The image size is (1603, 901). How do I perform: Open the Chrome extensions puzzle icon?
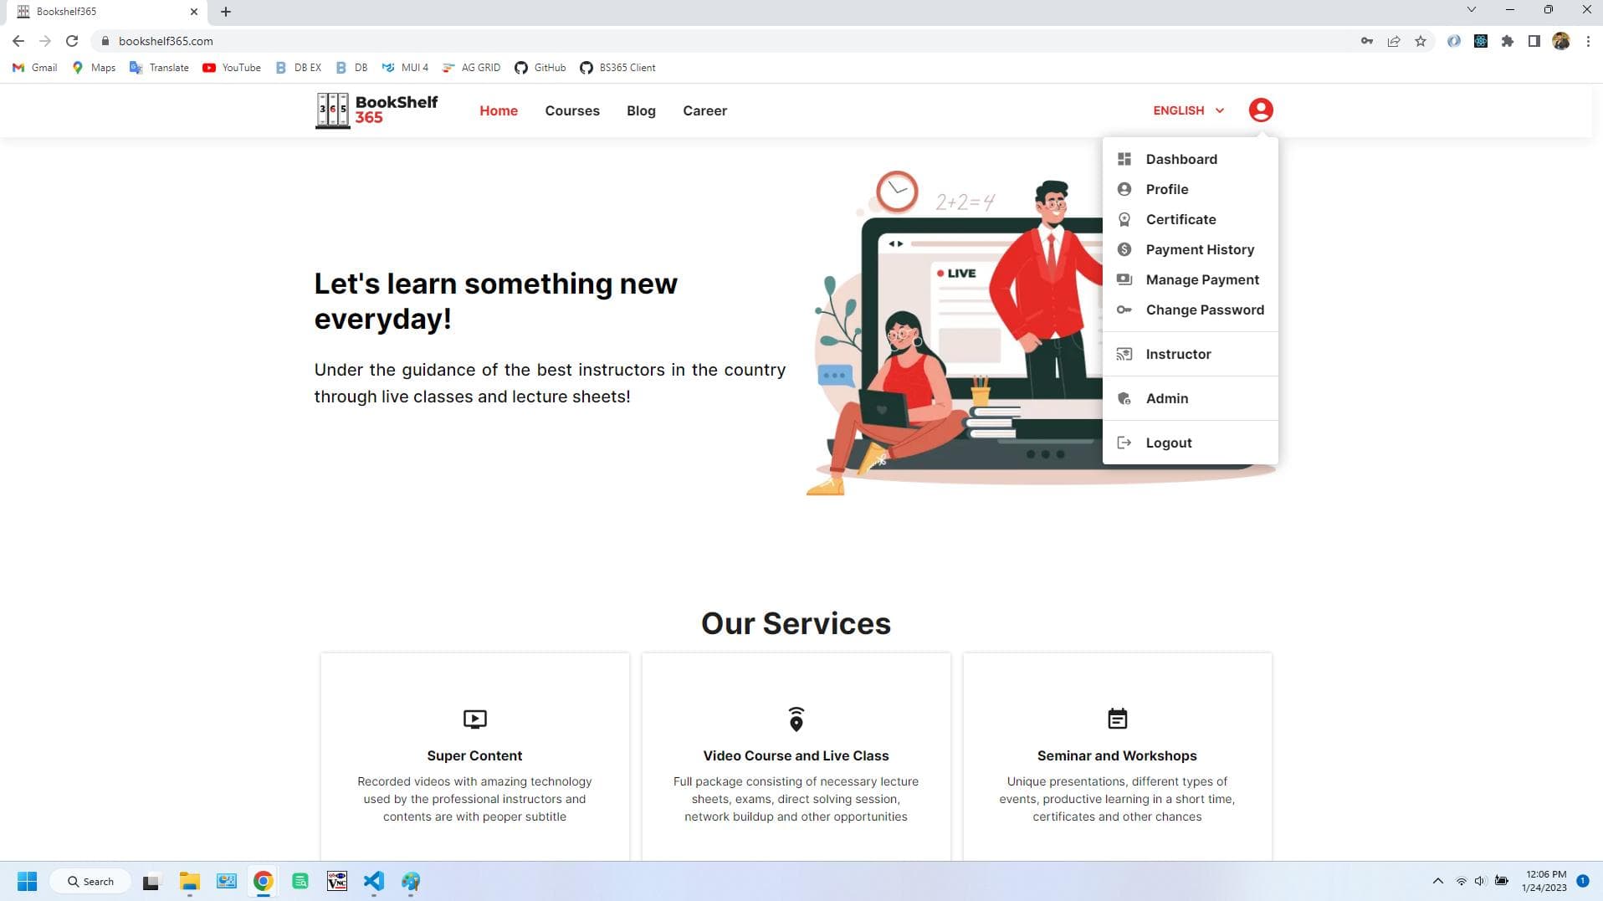click(x=1508, y=41)
